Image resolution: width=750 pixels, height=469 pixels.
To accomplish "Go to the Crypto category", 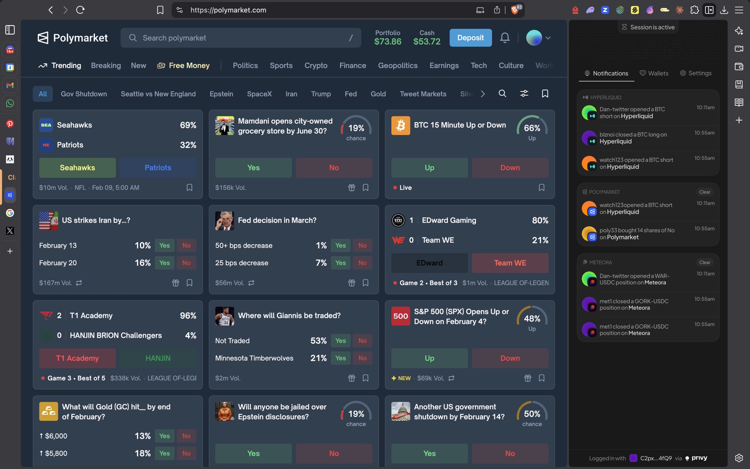I will click(x=316, y=65).
